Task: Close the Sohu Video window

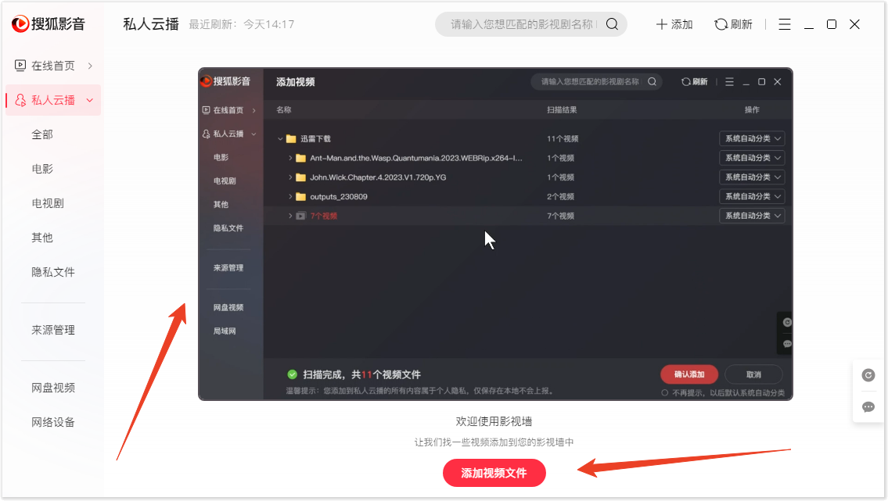Action: (854, 24)
